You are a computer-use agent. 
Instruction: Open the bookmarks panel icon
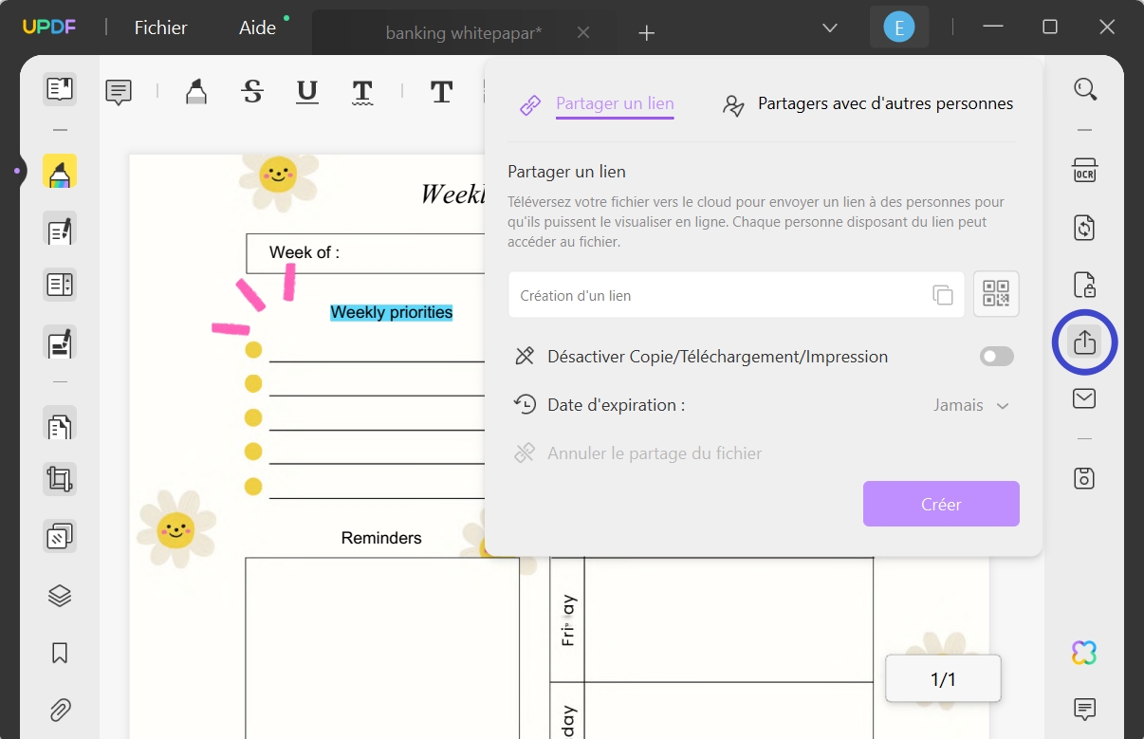pos(60,653)
